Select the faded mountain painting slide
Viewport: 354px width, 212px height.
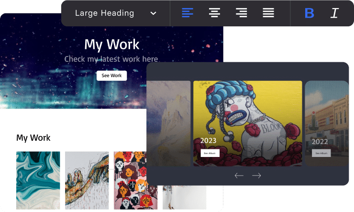click(168, 123)
